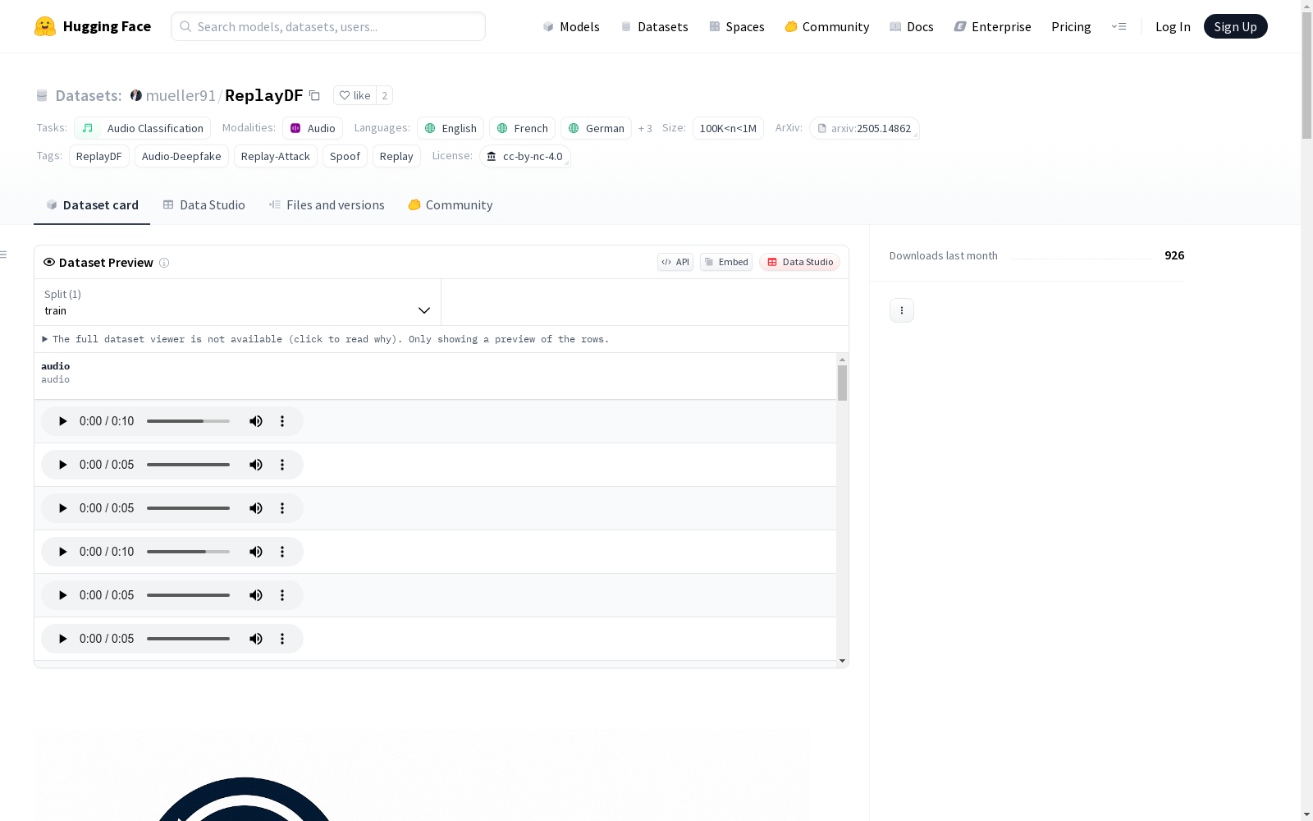
Task: Expand the dataset viewer not available notice
Action: tap(325, 339)
